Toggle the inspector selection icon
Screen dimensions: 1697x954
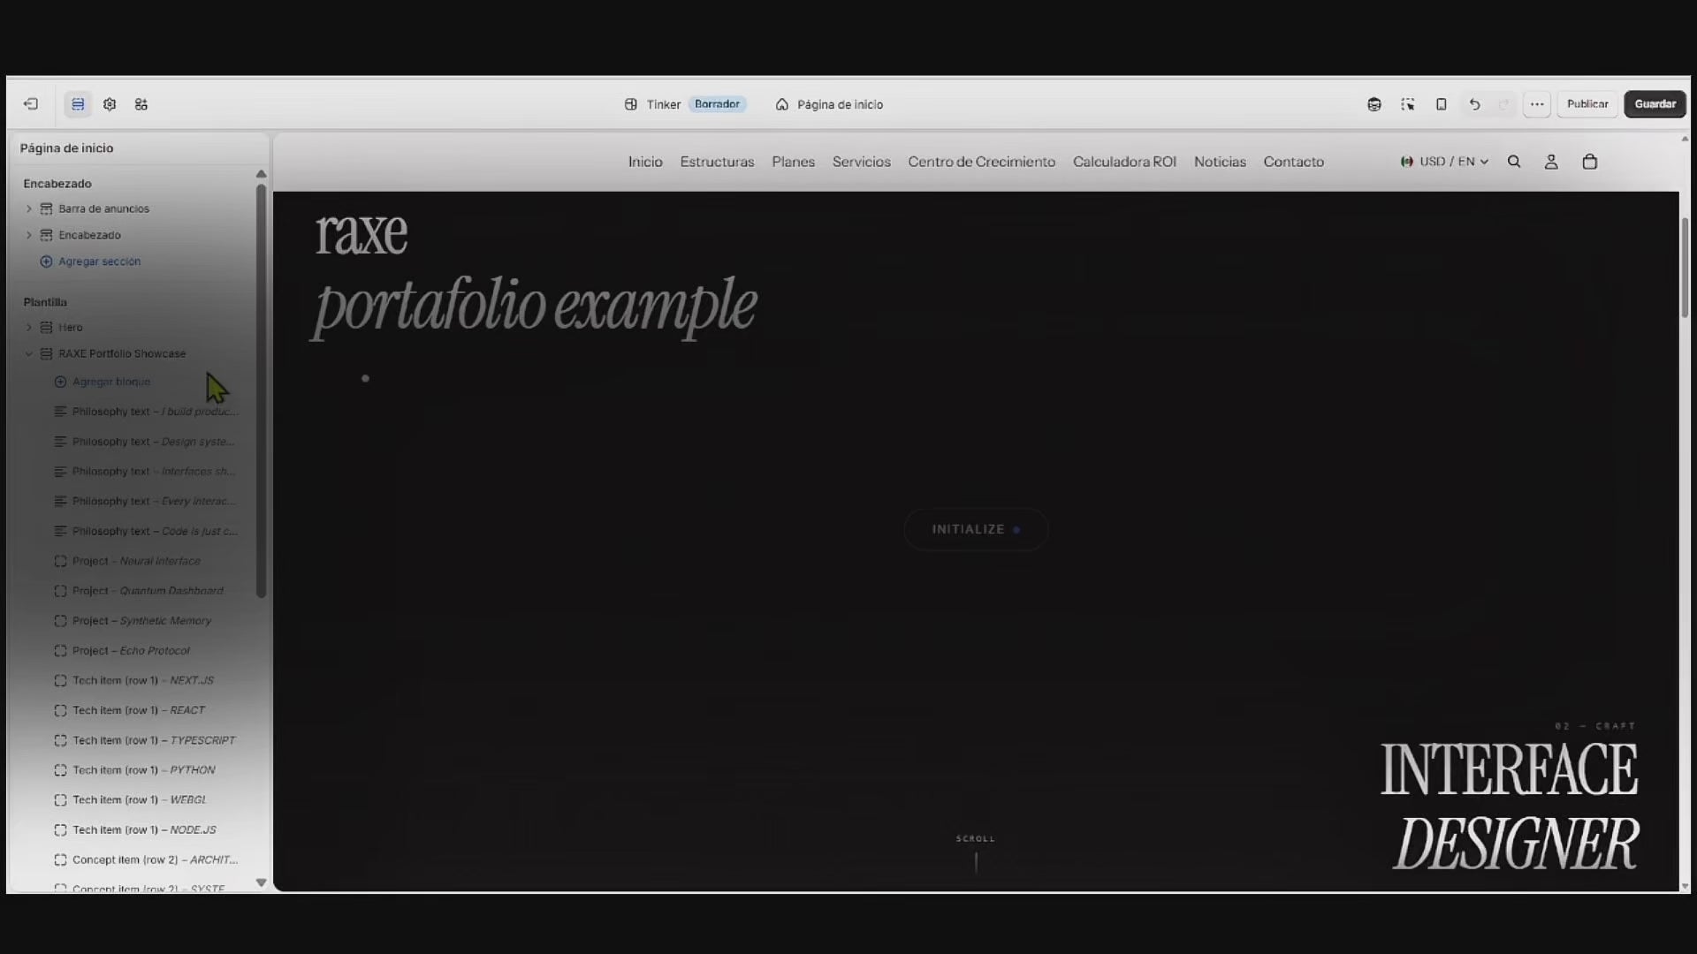click(1408, 104)
